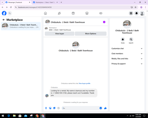The height and width of the screenshot is (118, 148).
Task: Choose a sticker icon
Action: click(x=54, y=108)
